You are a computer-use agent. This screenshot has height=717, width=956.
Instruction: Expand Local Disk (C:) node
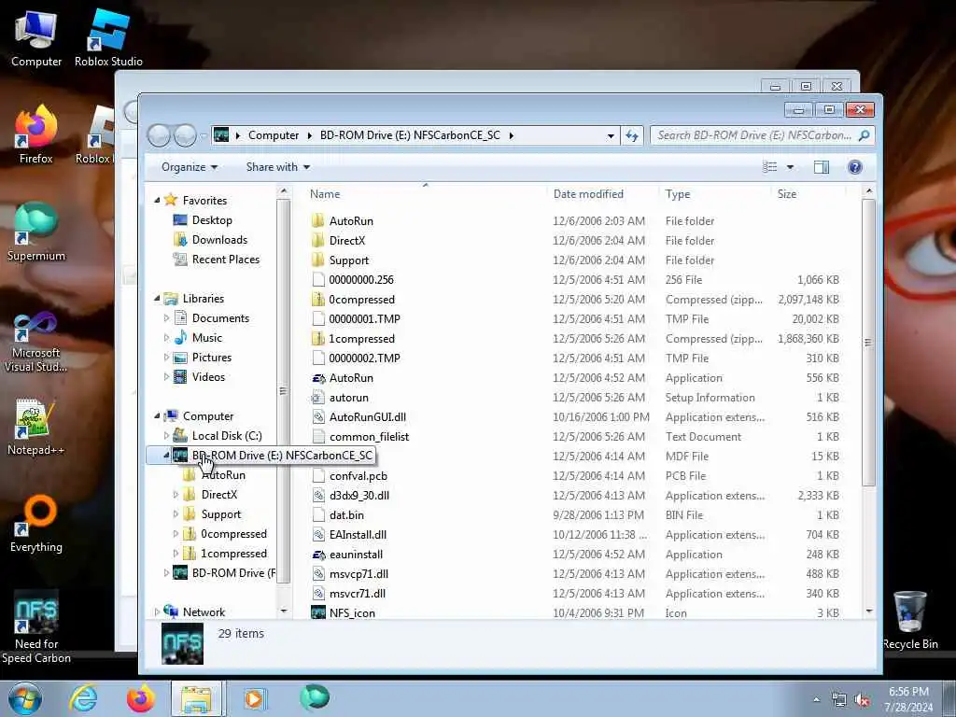click(x=166, y=435)
